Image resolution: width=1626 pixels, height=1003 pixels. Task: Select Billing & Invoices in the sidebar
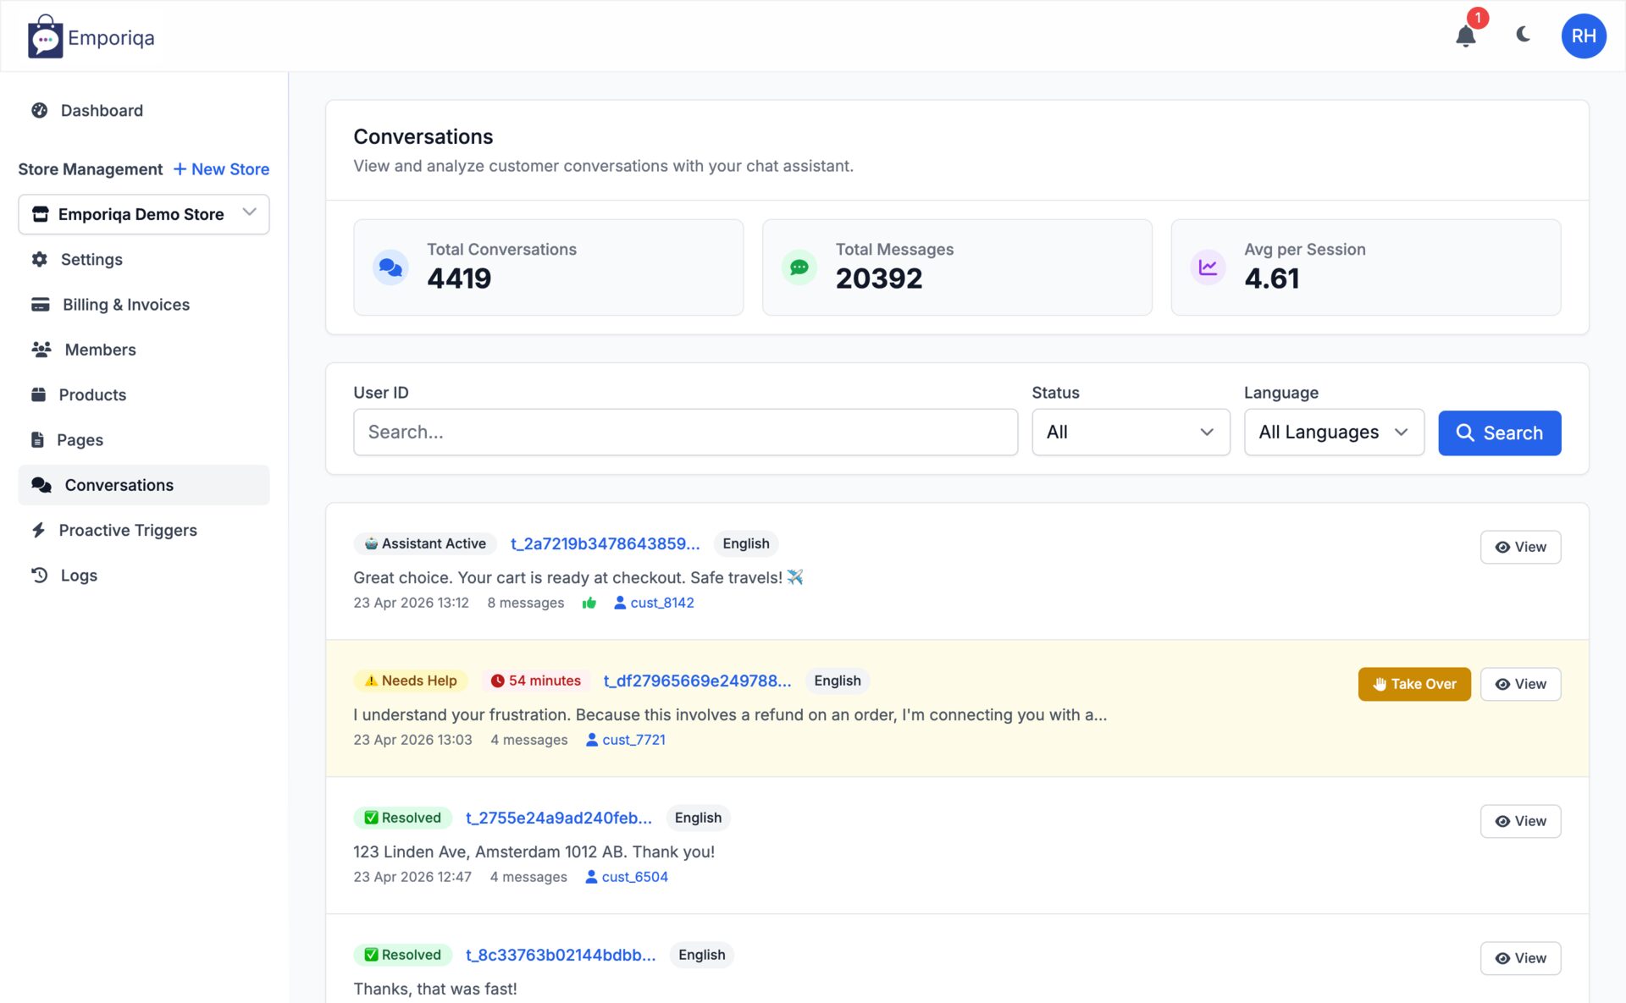(x=125, y=304)
